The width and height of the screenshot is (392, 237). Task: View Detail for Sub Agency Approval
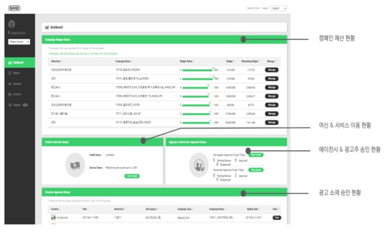256,155
